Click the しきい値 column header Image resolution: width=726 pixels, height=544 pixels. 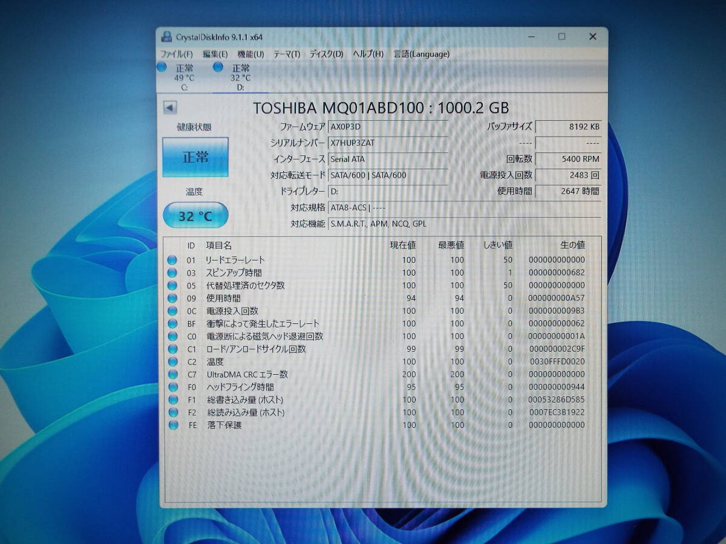pos(498,245)
